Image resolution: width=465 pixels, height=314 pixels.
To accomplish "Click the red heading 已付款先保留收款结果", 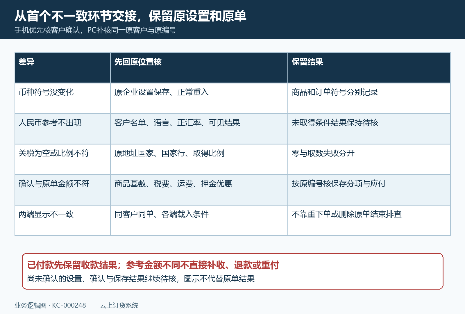I will (72, 265).
